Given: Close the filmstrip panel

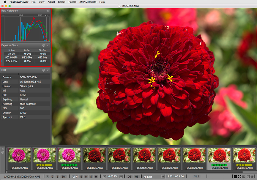Looking at the screenshot, I should pyautogui.click(x=3, y=148).
